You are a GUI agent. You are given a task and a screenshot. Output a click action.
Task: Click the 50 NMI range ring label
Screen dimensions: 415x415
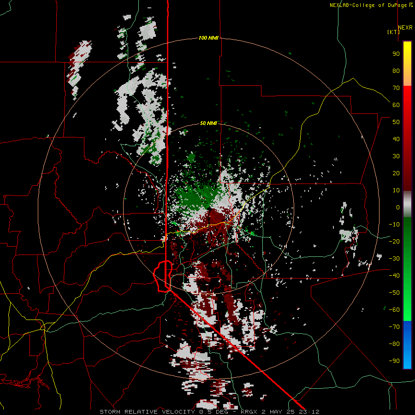pos(208,123)
